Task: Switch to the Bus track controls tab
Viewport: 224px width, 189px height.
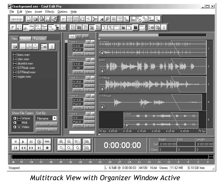Action: click(85, 37)
